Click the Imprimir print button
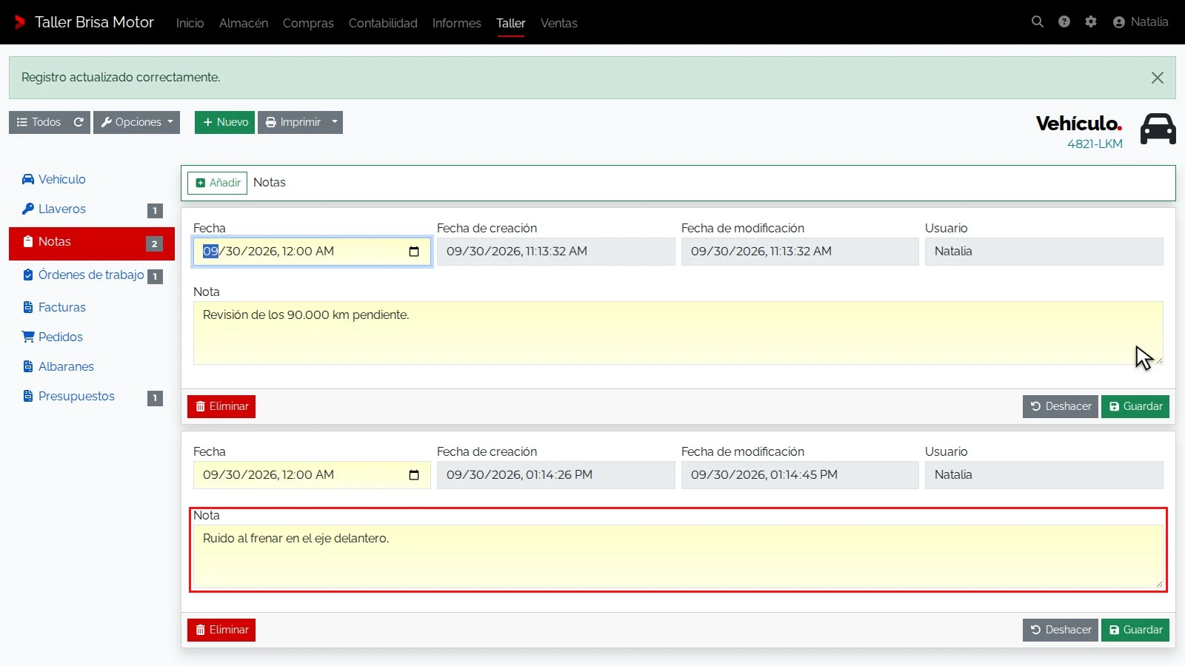1185x666 pixels. [x=293, y=122]
